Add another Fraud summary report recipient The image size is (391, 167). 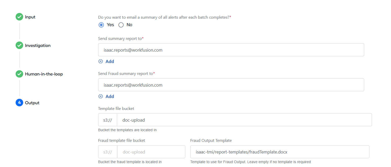(x=110, y=96)
